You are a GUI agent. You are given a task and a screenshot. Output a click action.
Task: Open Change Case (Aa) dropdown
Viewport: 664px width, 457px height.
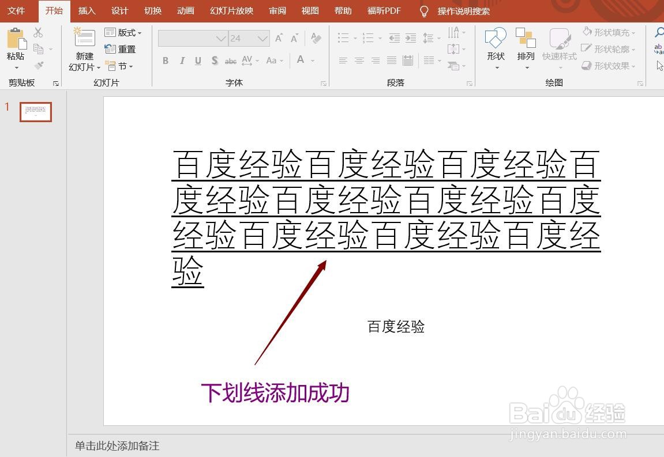pos(275,61)
